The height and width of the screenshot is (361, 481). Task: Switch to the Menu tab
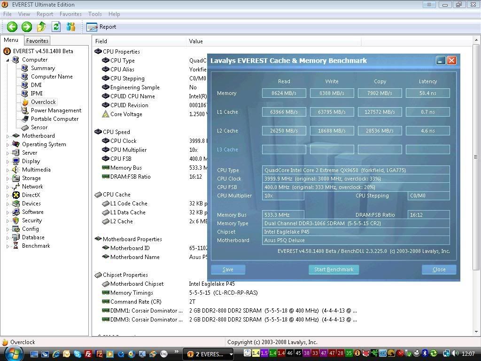point(11,40)
